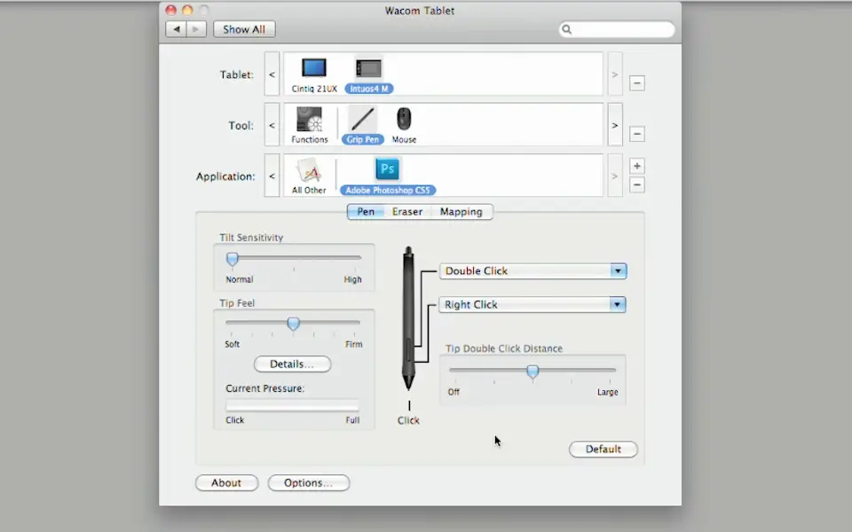Click the About button
This screenshot has width=852, height=532.
click(226, 482)
